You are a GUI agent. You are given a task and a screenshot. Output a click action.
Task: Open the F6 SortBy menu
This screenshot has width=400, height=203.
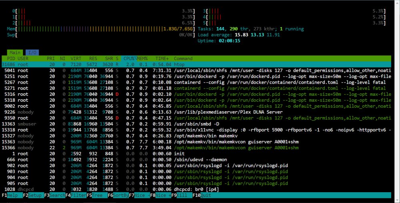[x=118, y=195]
